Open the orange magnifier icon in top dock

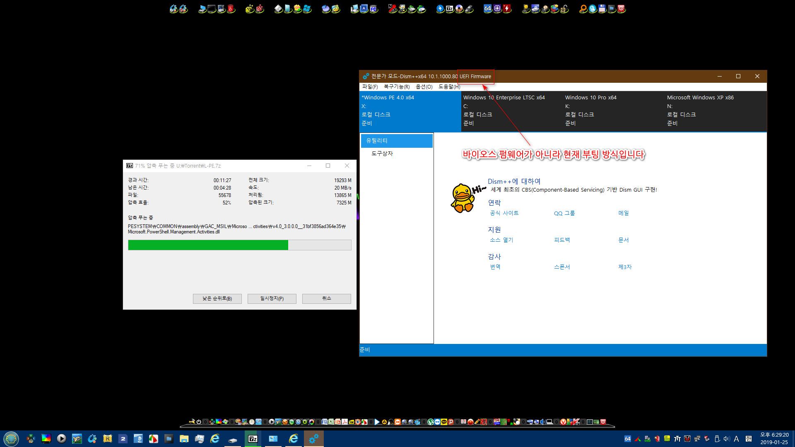583,9
